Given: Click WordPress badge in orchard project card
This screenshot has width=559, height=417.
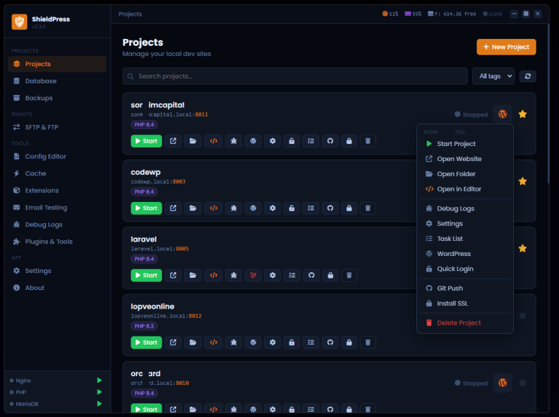Looking at the screenshot, I should [502, 383].
